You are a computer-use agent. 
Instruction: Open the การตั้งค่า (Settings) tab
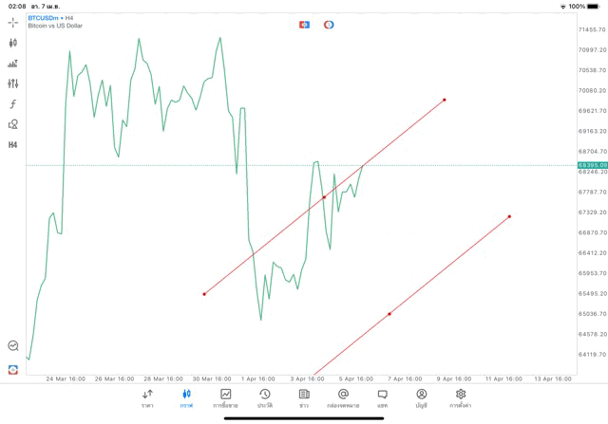coord(461,397)
